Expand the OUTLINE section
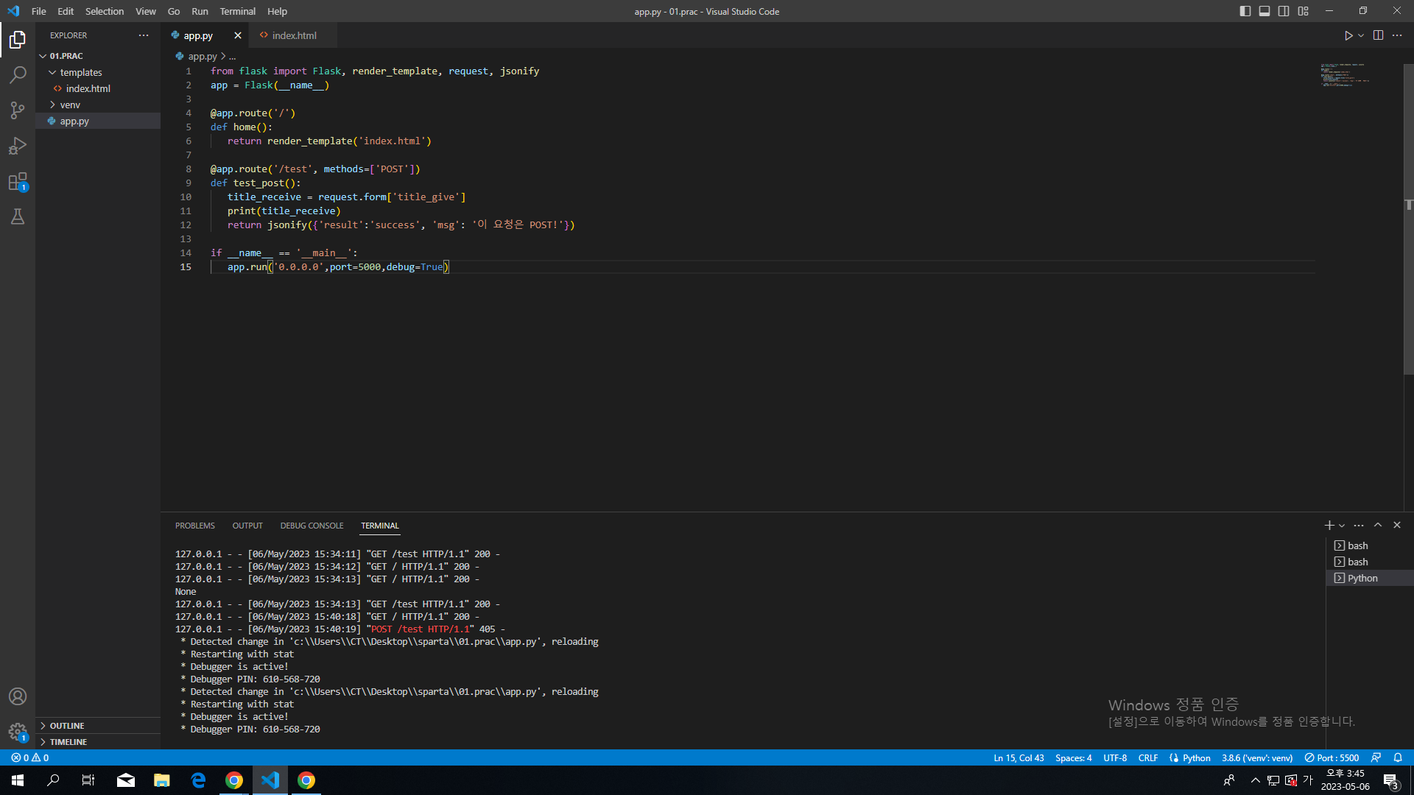Screen dimensions: 1414x795 click(x=98, y=726)
